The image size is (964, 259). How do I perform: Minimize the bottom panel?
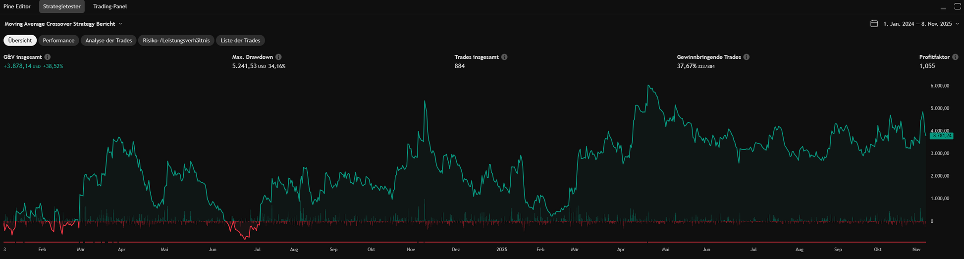tap(943, 7)
